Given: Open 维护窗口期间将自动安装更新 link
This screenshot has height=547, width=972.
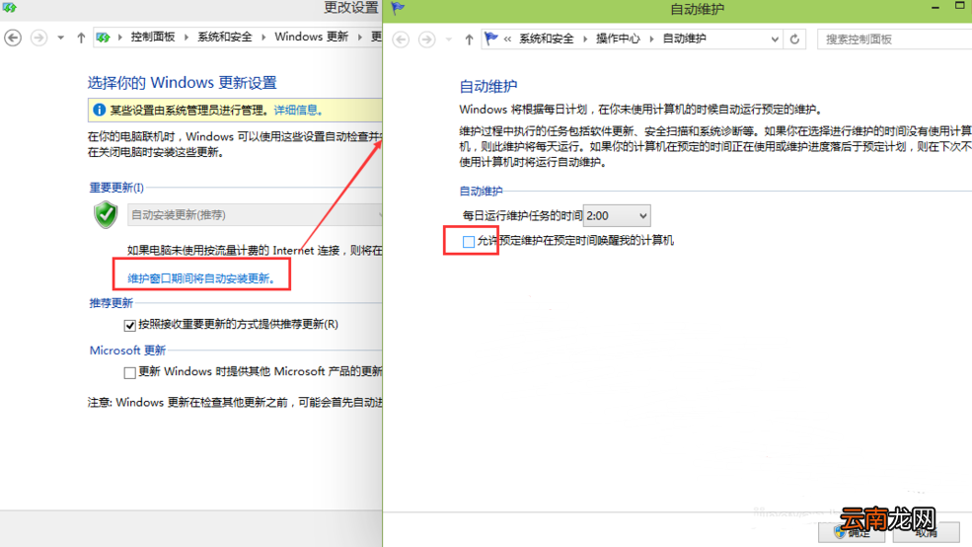Looking at the screenshot, I should pos(201,278).
